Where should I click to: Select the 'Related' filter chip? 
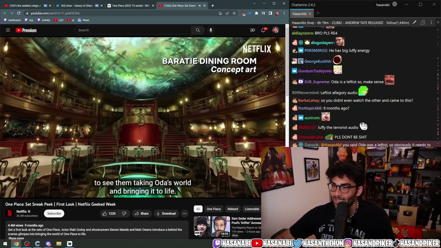(x=233, y=209)
